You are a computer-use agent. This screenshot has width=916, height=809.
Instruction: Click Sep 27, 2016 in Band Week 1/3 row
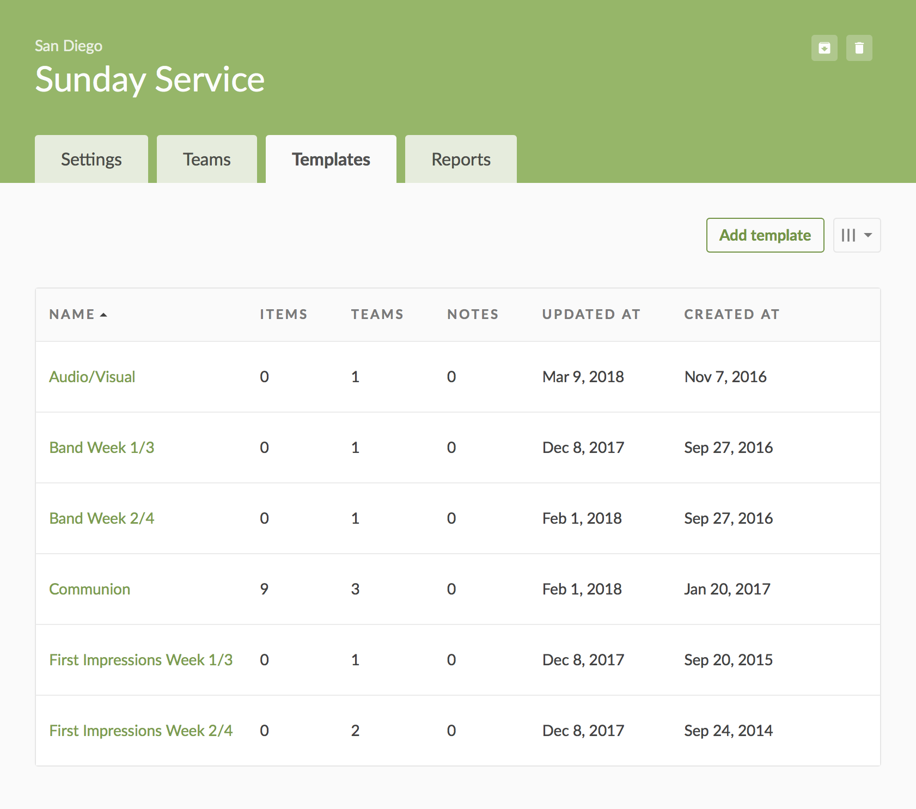[x=729, y=448]
